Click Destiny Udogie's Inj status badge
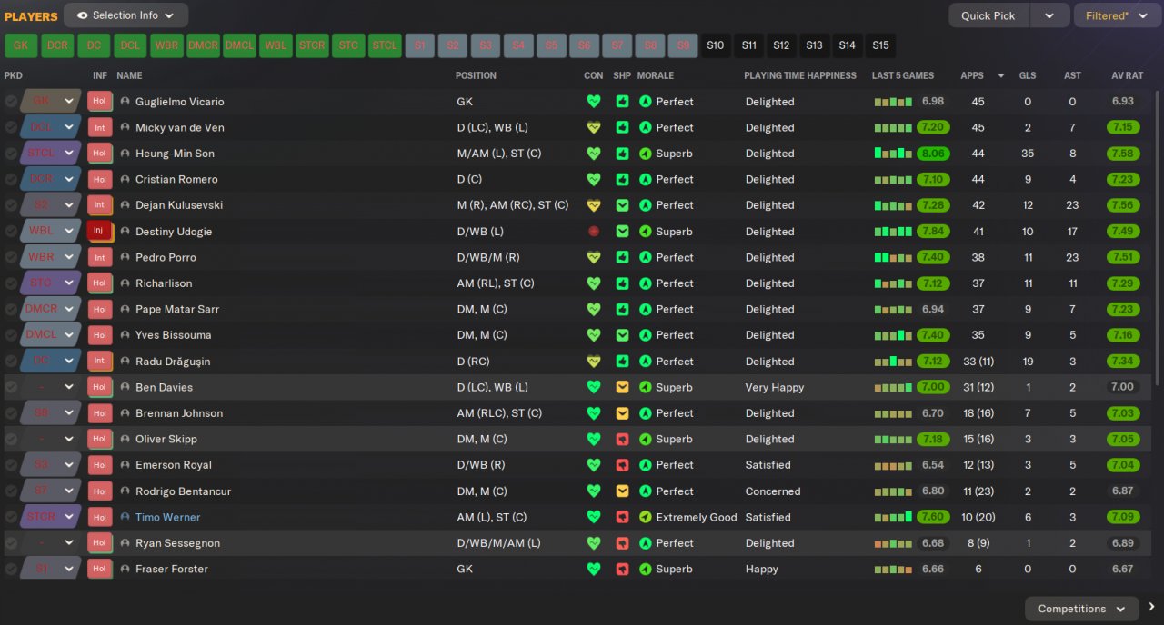1164x625 pixels. pos(99,232)
